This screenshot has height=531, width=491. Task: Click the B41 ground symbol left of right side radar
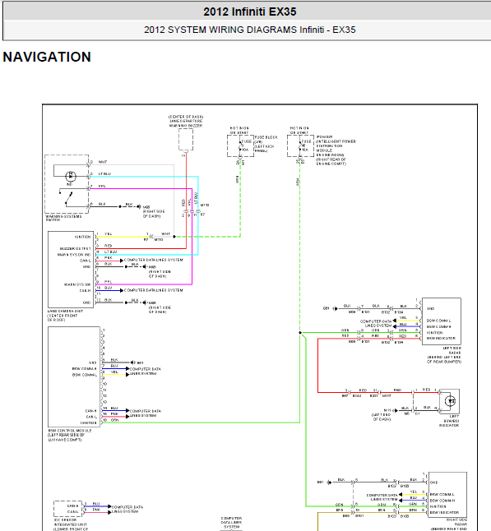coord(329,483)
